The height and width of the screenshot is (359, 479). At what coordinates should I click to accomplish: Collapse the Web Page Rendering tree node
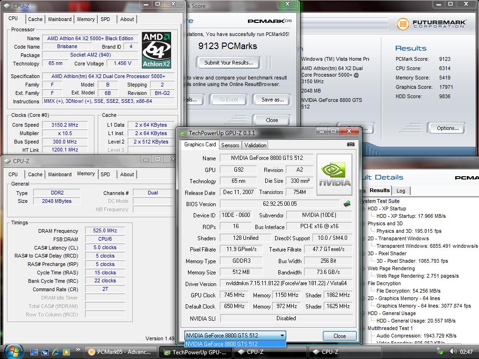[x=364, y=268]
